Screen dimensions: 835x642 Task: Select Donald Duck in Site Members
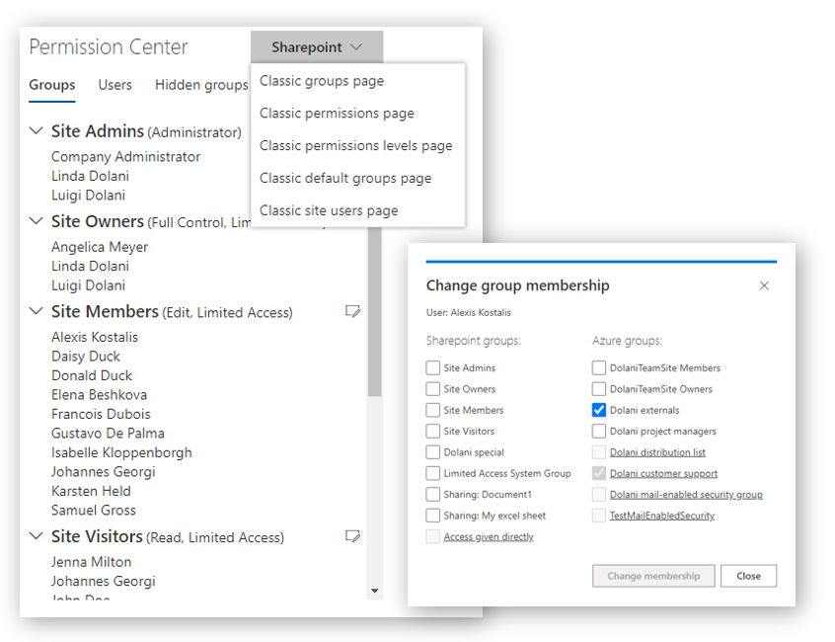point(92,375)
